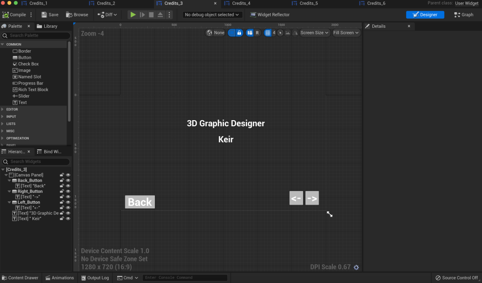The width and height of the screenshot is (482, 283).
Task: Hide the Left_Button widget using eye icon
Action: (68, 202)
